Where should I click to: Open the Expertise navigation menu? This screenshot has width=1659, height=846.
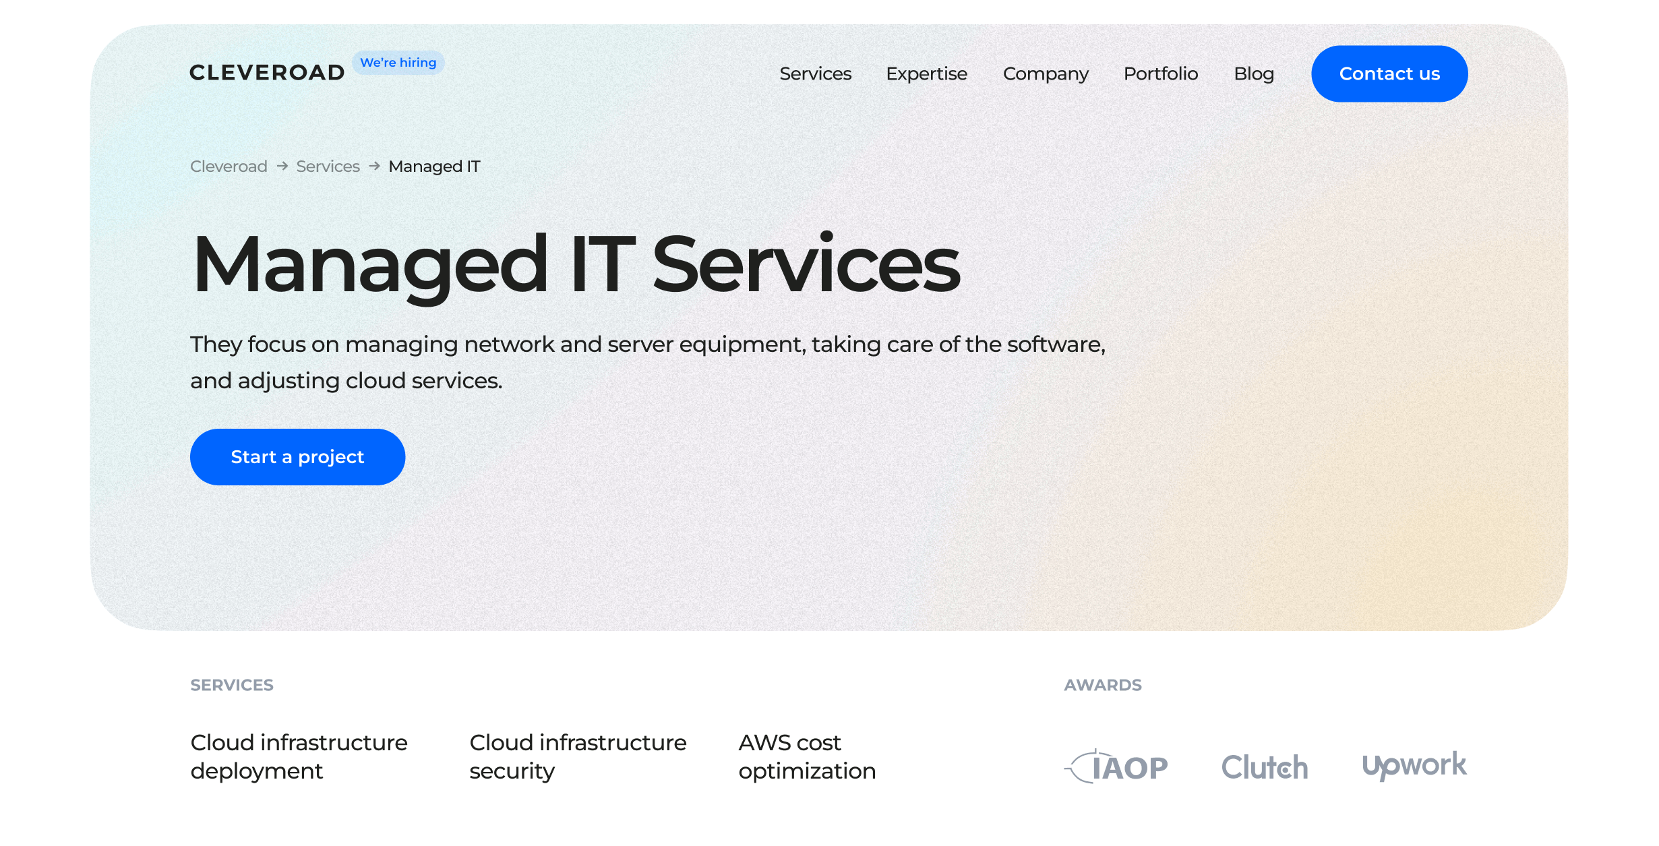point(927,73)
